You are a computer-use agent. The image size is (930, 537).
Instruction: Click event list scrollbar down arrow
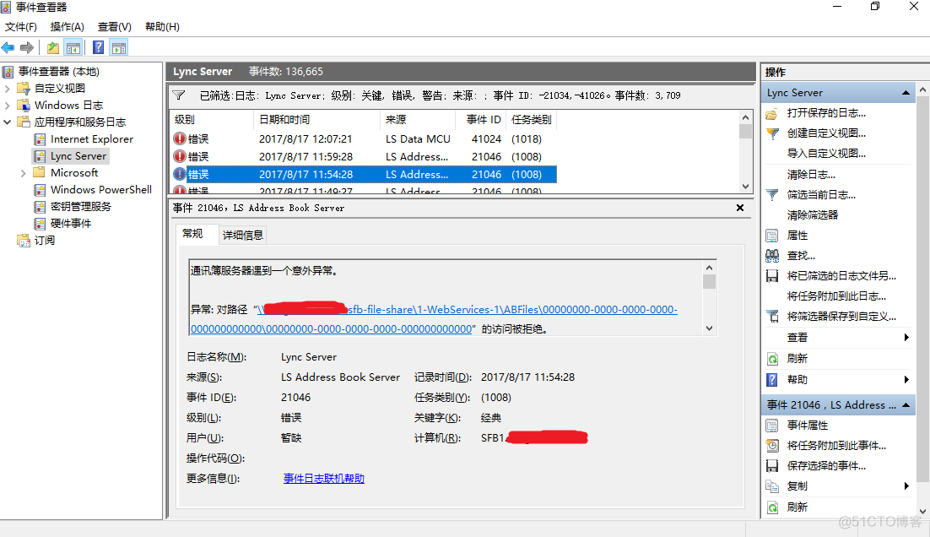click(745, 187)
